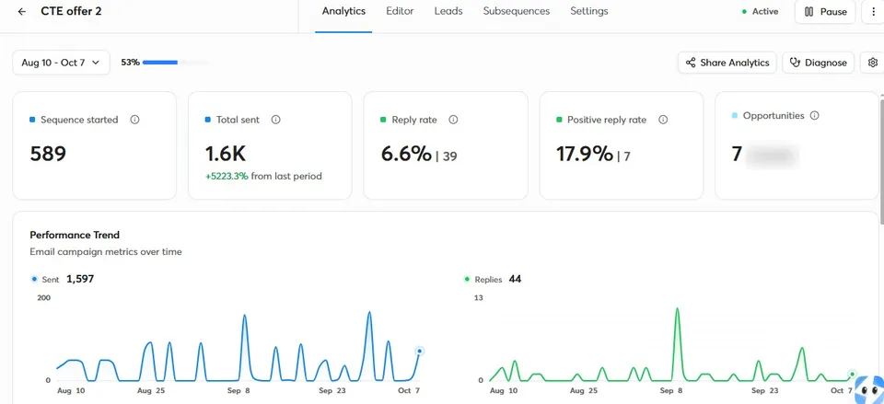This screenshot has height=404, width=884.
Task: Open the campaign Settings tab
Action: coord(589,11)
